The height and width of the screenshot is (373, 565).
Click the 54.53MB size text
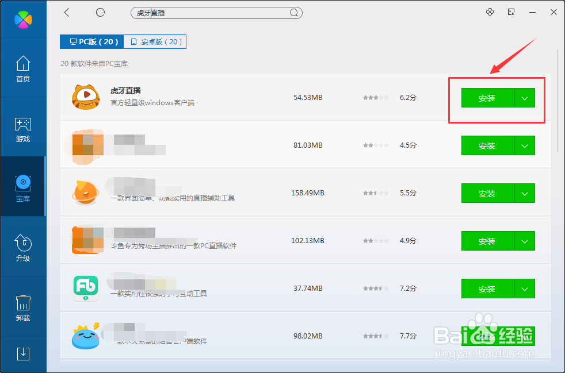click(308, 98)
